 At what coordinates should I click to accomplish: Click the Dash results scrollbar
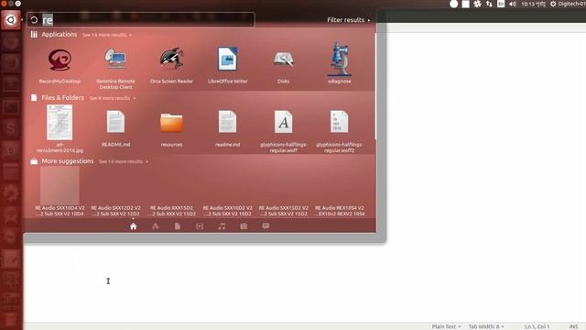pyautogui.click(x=375, y=86)
